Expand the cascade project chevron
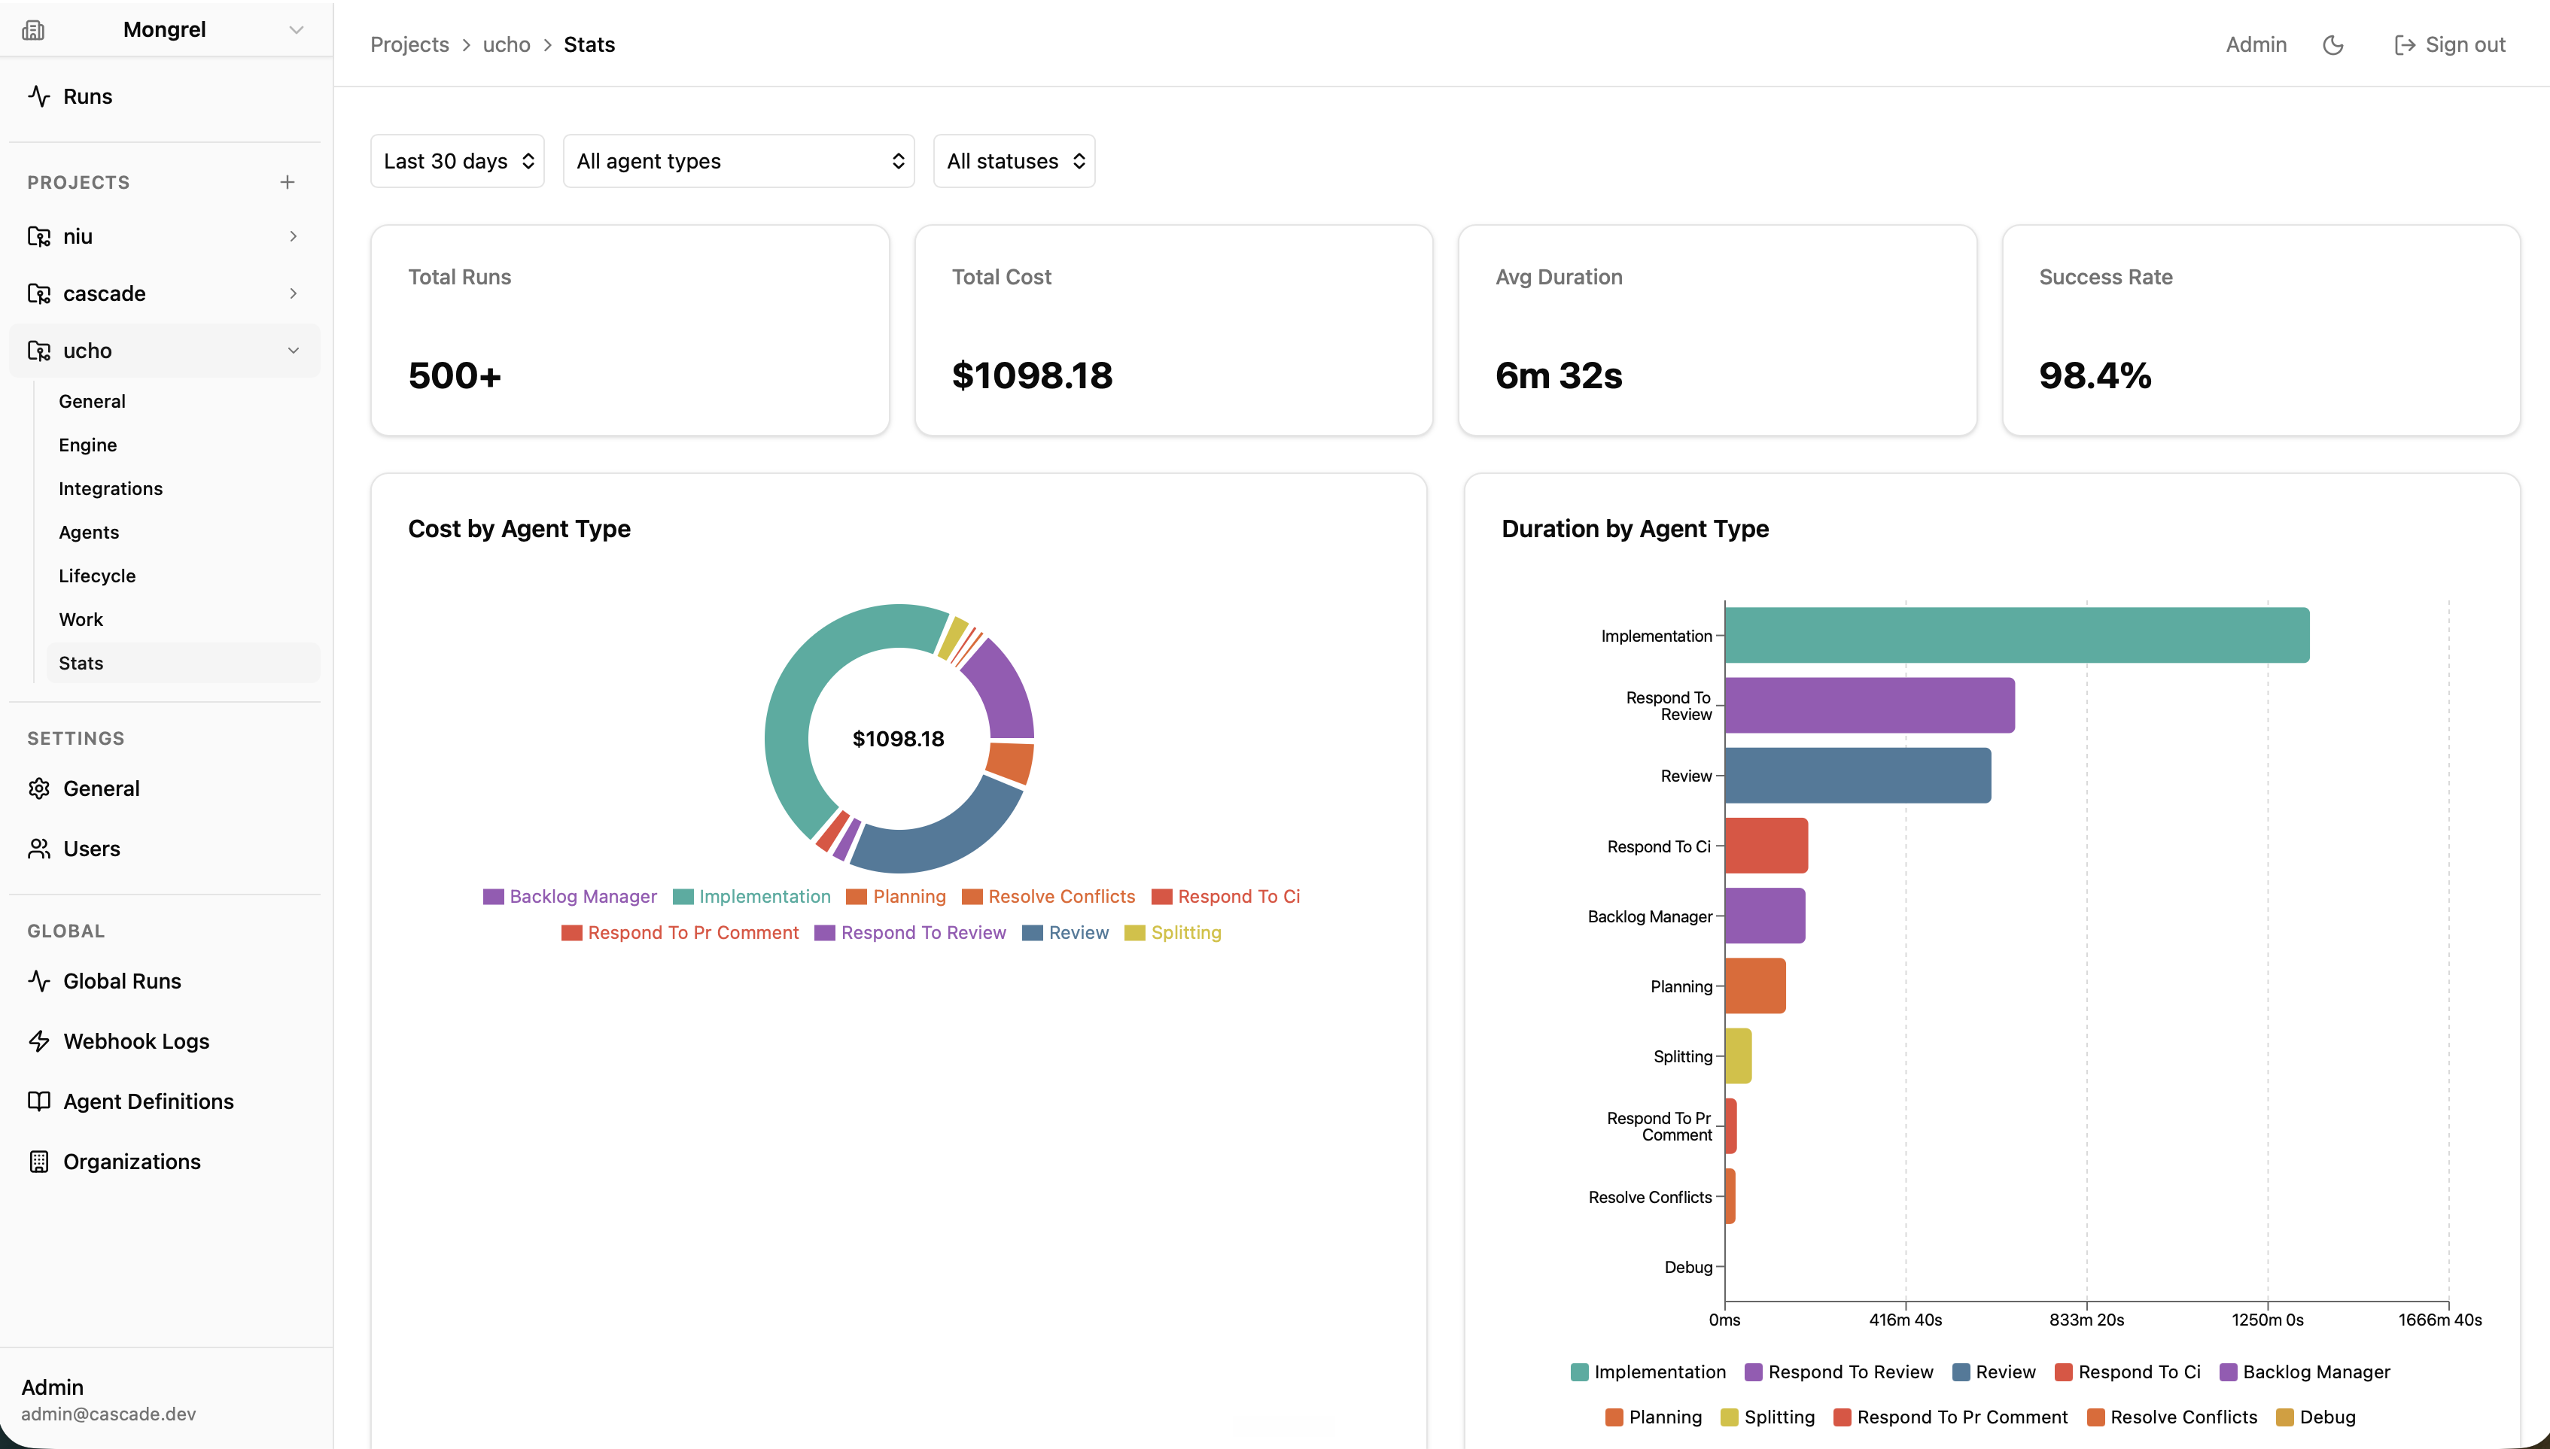The height and width of the screenshot is (1449, 2550). point(293,293)
